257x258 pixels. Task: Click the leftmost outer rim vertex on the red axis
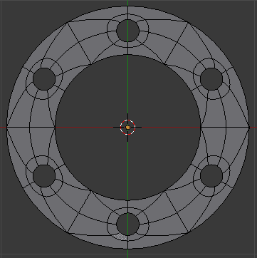[7, 128]
